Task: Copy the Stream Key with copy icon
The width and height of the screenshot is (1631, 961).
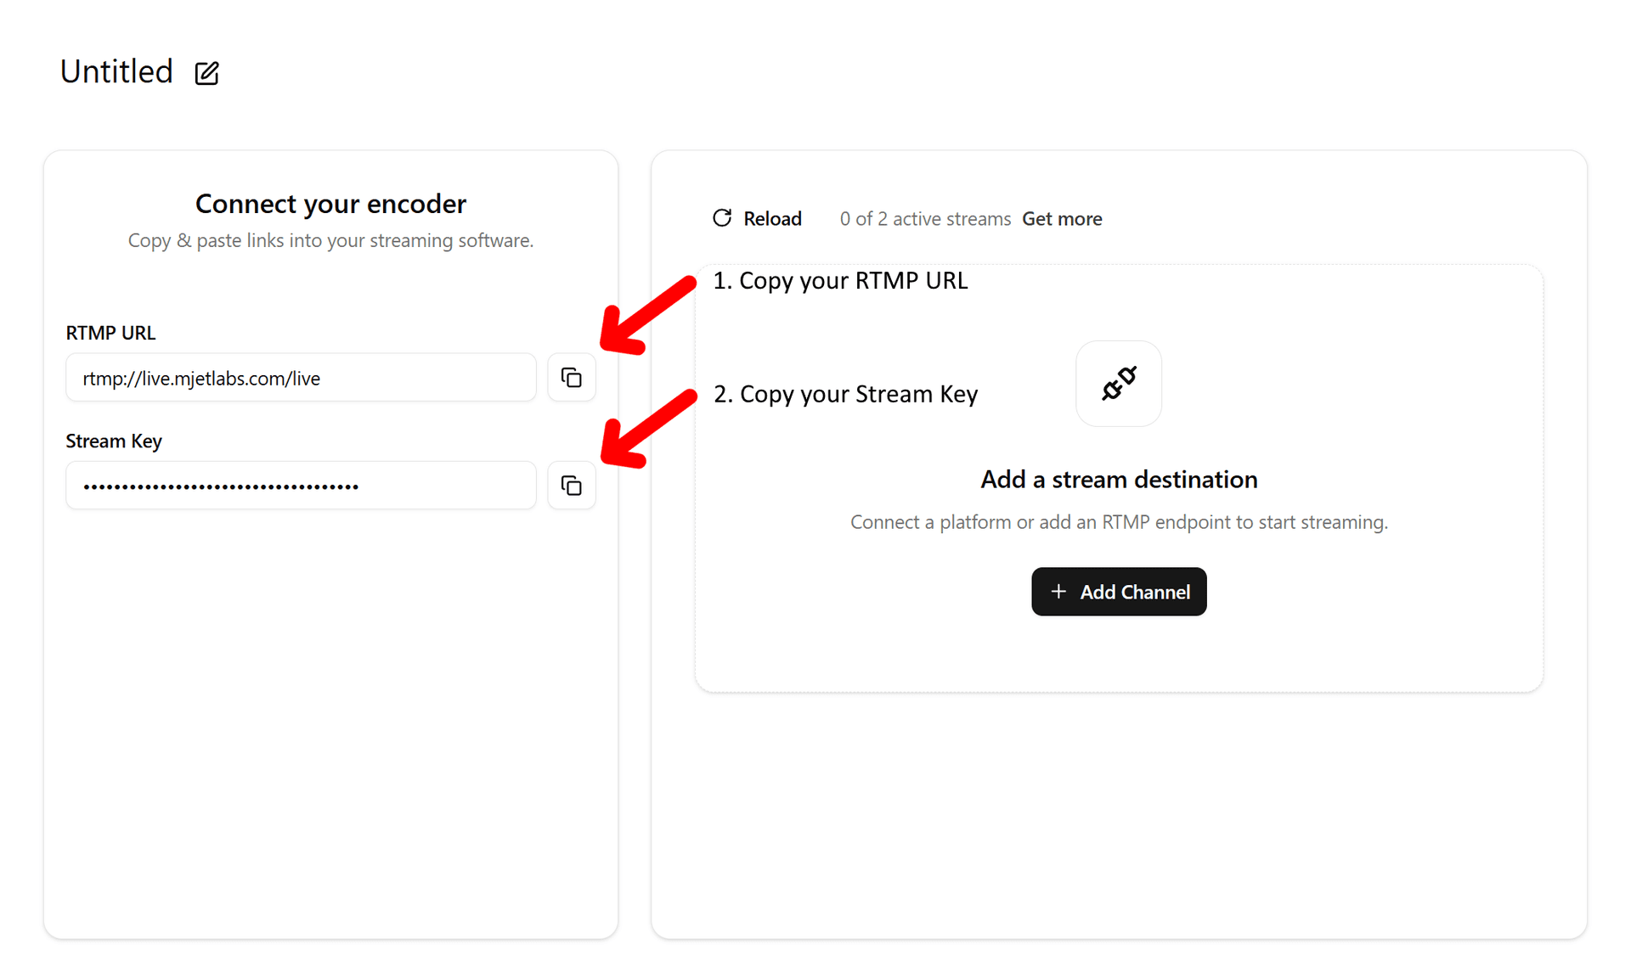Action: (572, 486)
